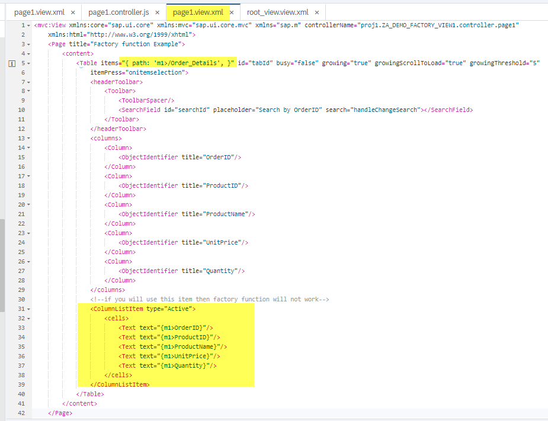This screenshot has height=421, width=548.
Task: Collapse the content block at line 4
Action: [x=28, y=54]
